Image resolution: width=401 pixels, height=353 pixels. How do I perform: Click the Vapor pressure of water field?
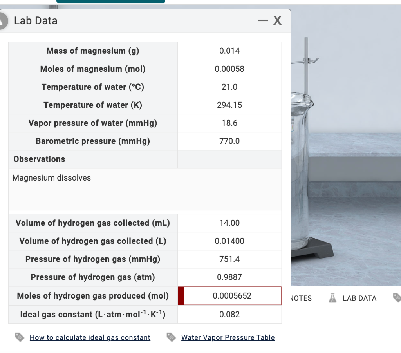pyautogui.click(x=229, y=123)
